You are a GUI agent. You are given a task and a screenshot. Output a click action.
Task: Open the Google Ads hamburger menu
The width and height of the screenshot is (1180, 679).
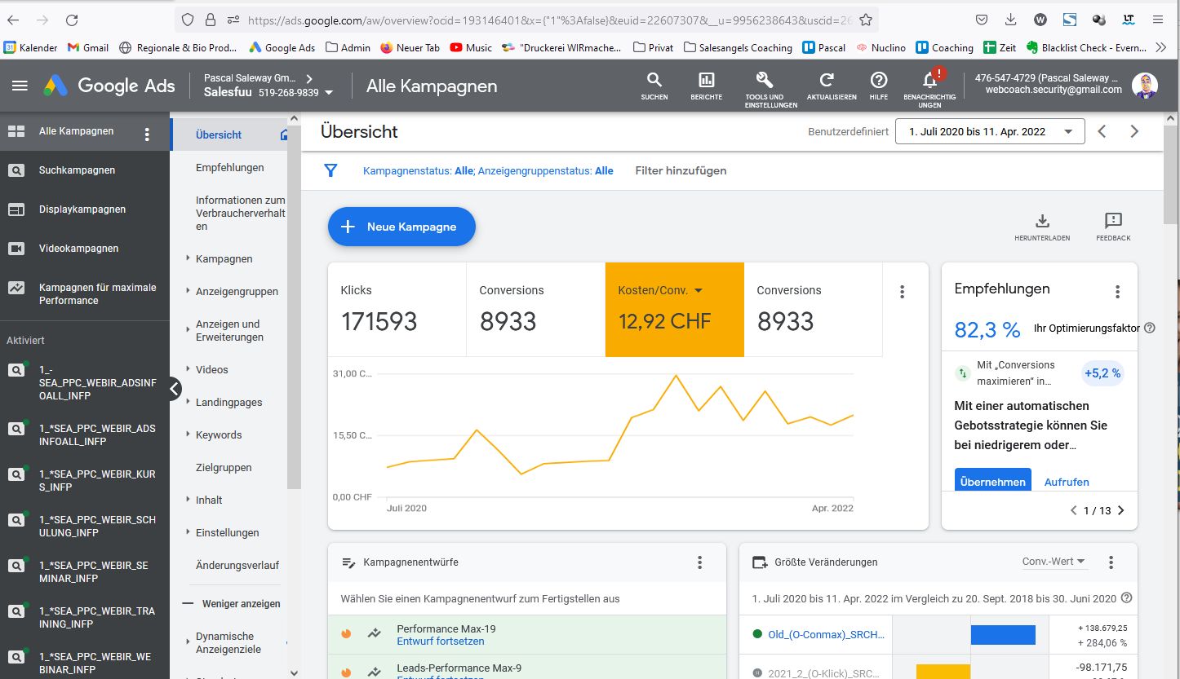click(20, 86)
